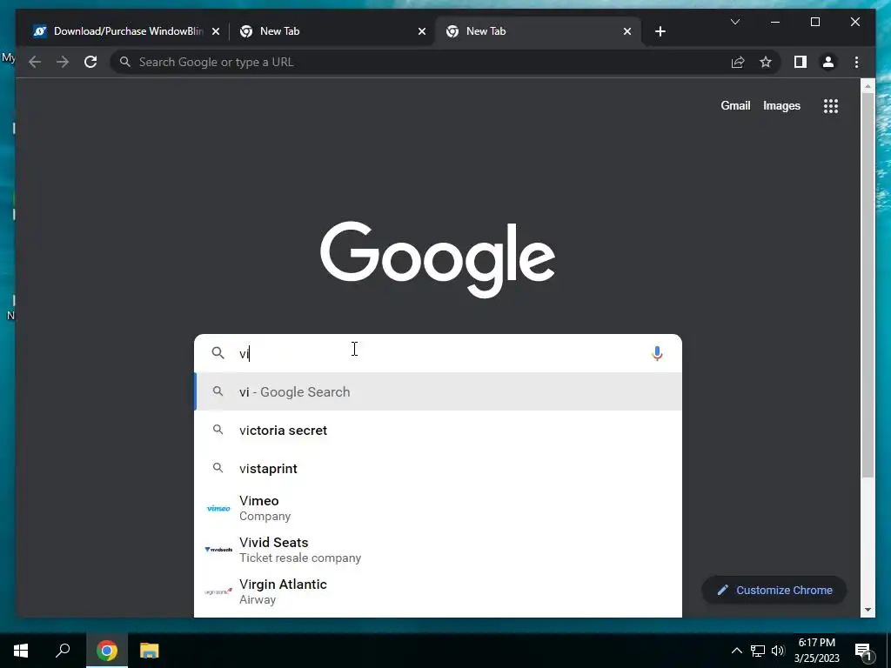This screenshot has width=891, height=668.
Task: Show hidden system tray icons
Action: (736, 651)
